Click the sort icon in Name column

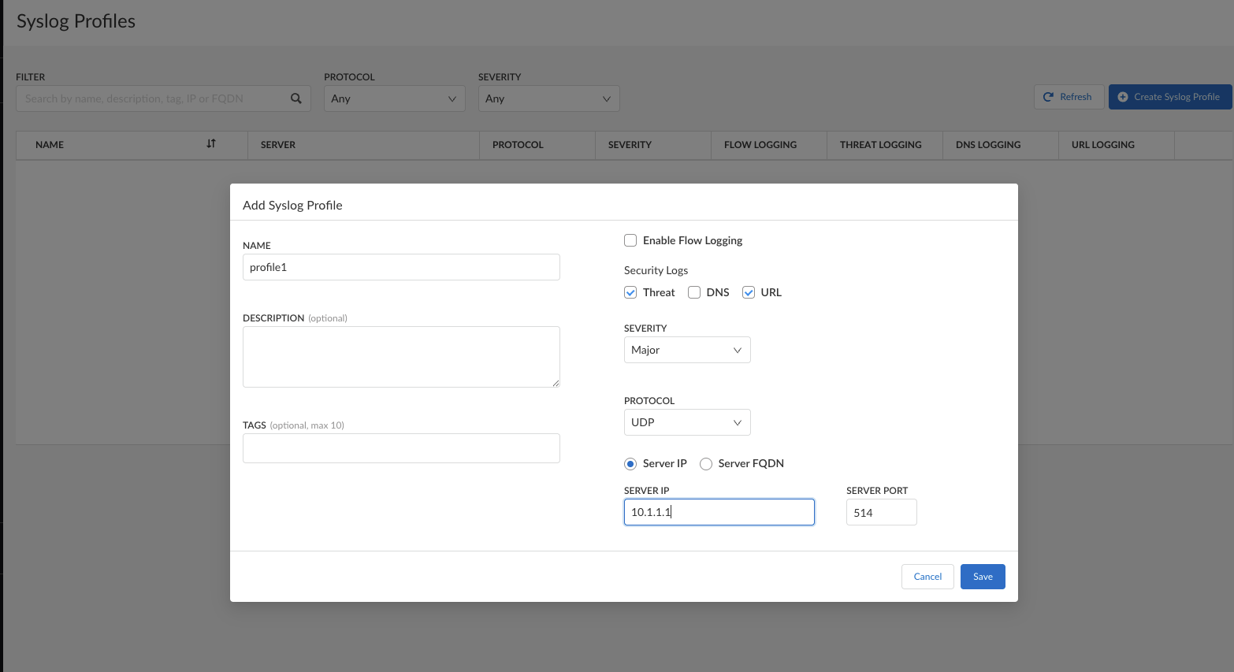tap(211, 144)
